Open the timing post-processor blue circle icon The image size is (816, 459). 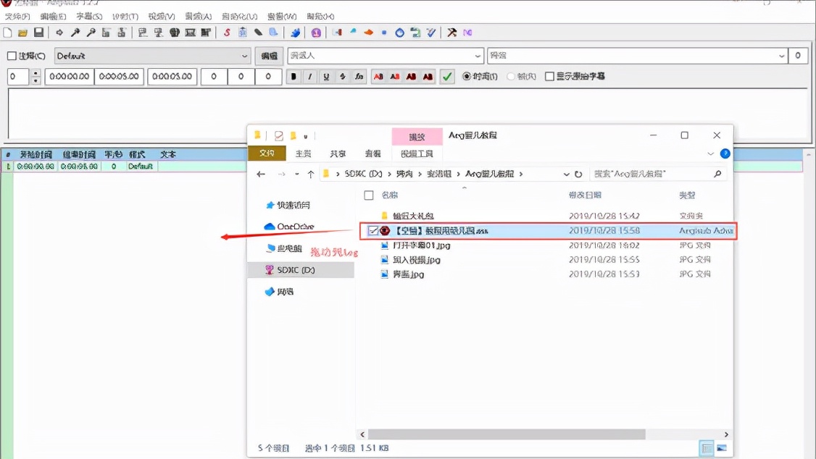tap(400, 33)
